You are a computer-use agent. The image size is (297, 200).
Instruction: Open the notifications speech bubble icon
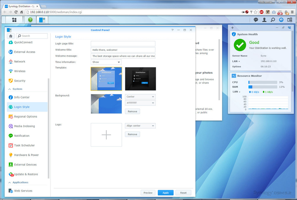[256, 20]
